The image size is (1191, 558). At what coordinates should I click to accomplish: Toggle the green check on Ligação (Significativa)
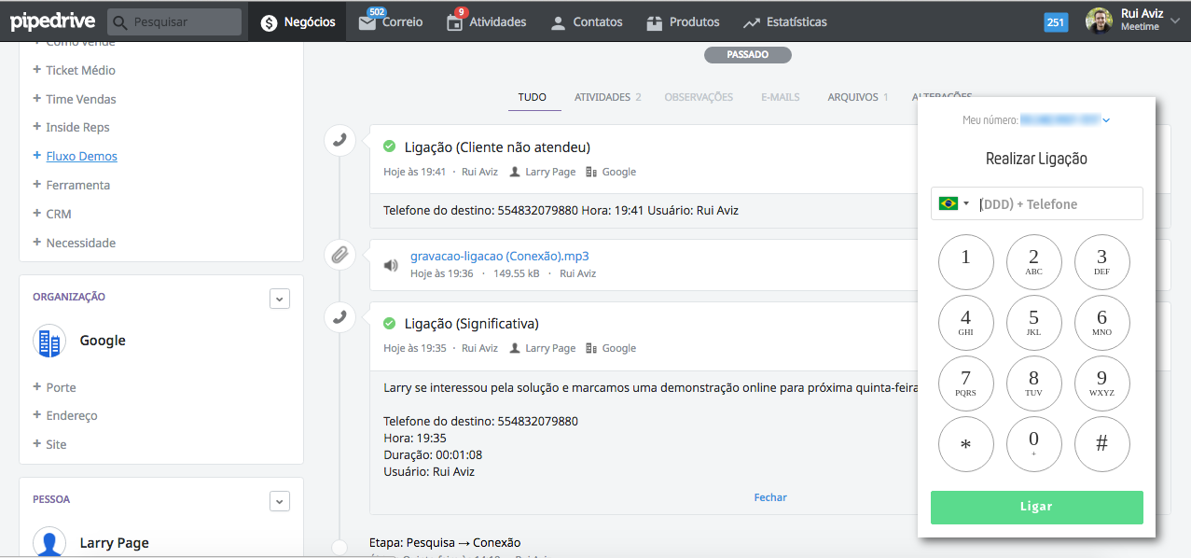pyautogui.click(x=390, y=323)
